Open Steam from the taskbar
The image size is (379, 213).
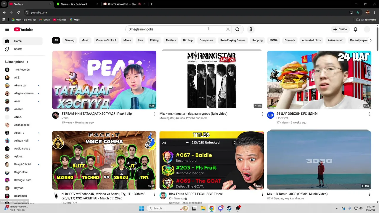point(229,208)
